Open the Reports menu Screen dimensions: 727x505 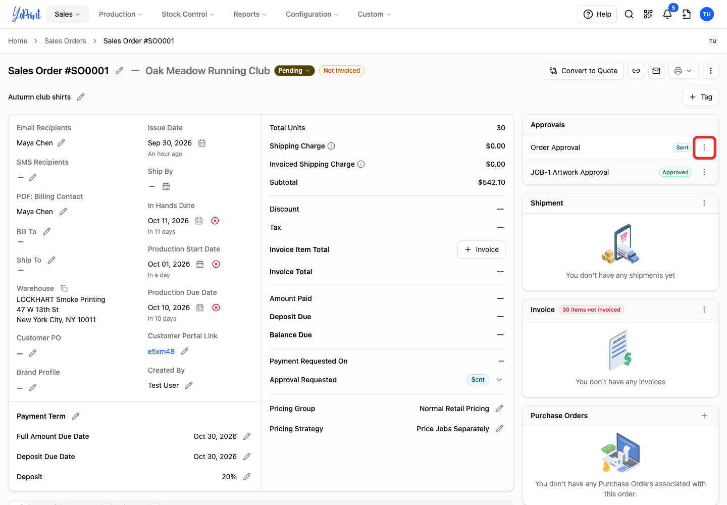coord(250,14)
